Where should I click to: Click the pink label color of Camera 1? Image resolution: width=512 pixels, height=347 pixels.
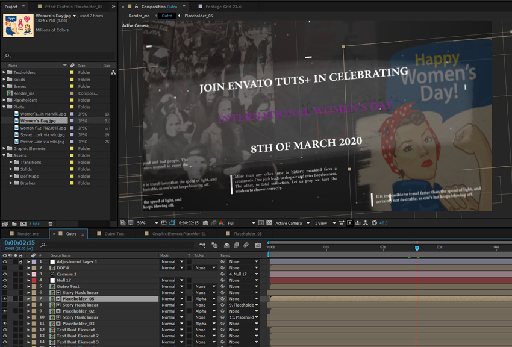(x=34, y=274)
